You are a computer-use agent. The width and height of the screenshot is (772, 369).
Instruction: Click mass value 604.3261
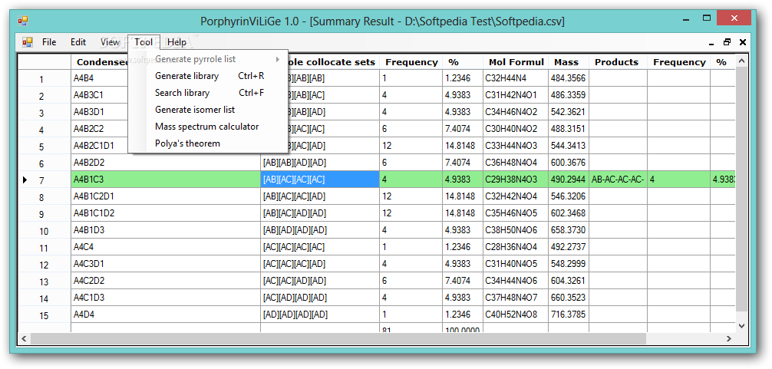(x=569, y=281)
